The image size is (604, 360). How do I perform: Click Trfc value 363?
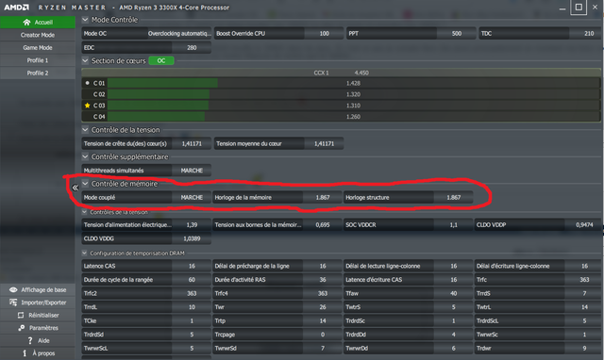[583, 280]
